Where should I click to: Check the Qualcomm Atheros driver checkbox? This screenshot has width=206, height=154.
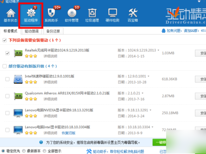[8, 96]
